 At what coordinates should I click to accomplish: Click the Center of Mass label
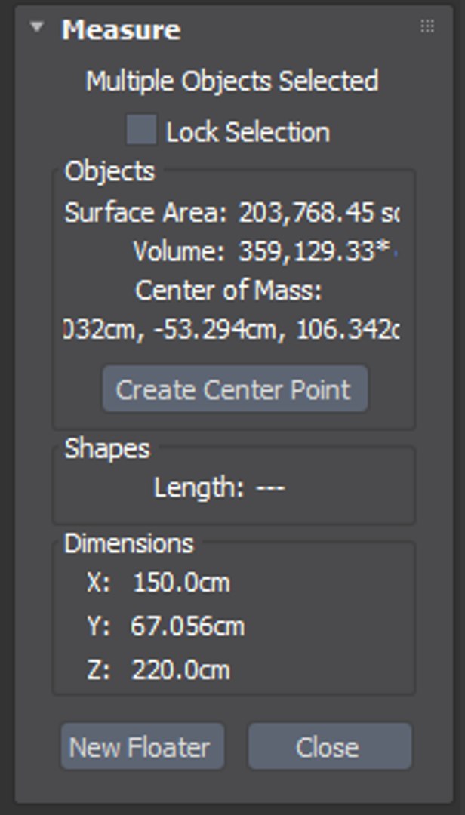click(x=229, y=291)
